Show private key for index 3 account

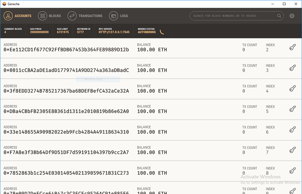coord(293,68)
